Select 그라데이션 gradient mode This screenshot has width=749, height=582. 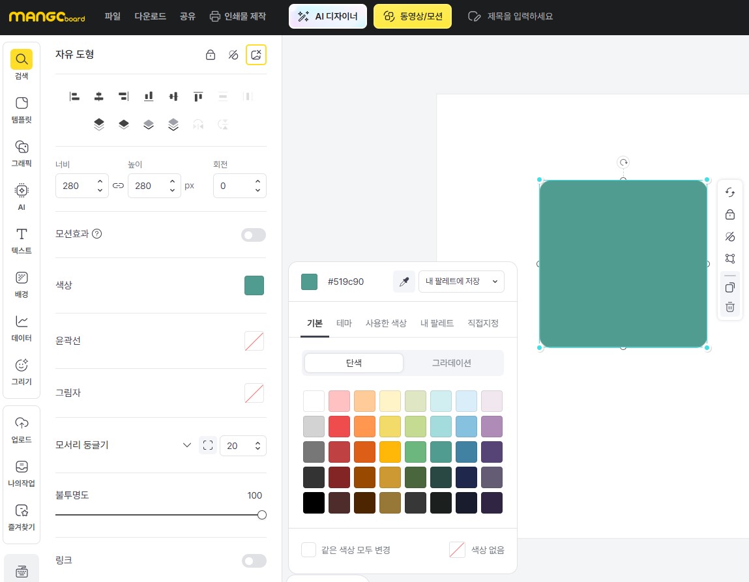pos(451,363)
